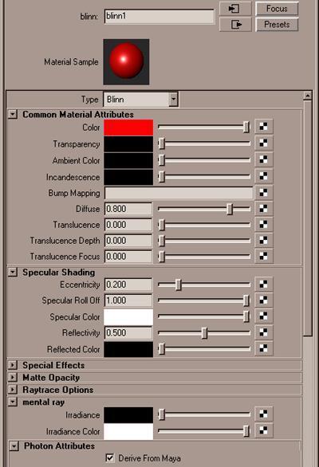Image resolution: width=319 pixels, height=467 pixels.
Task: Click the scrollbar up arrow
Action: pyautogui.click(x=307, y=96)
